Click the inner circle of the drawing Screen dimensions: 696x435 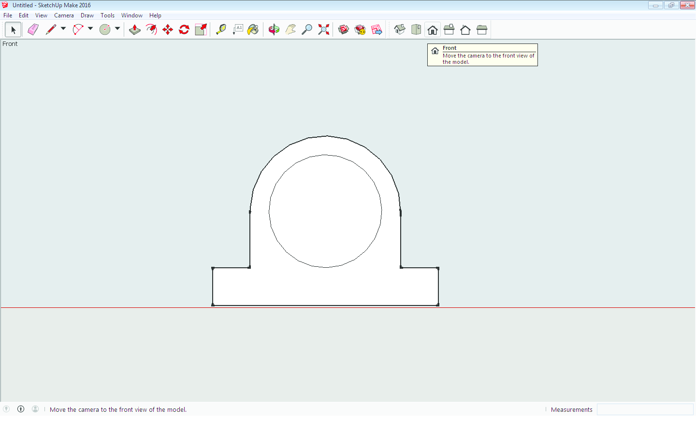(x=269, y=211)
